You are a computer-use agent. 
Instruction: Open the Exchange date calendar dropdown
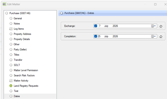click(154, 26)
